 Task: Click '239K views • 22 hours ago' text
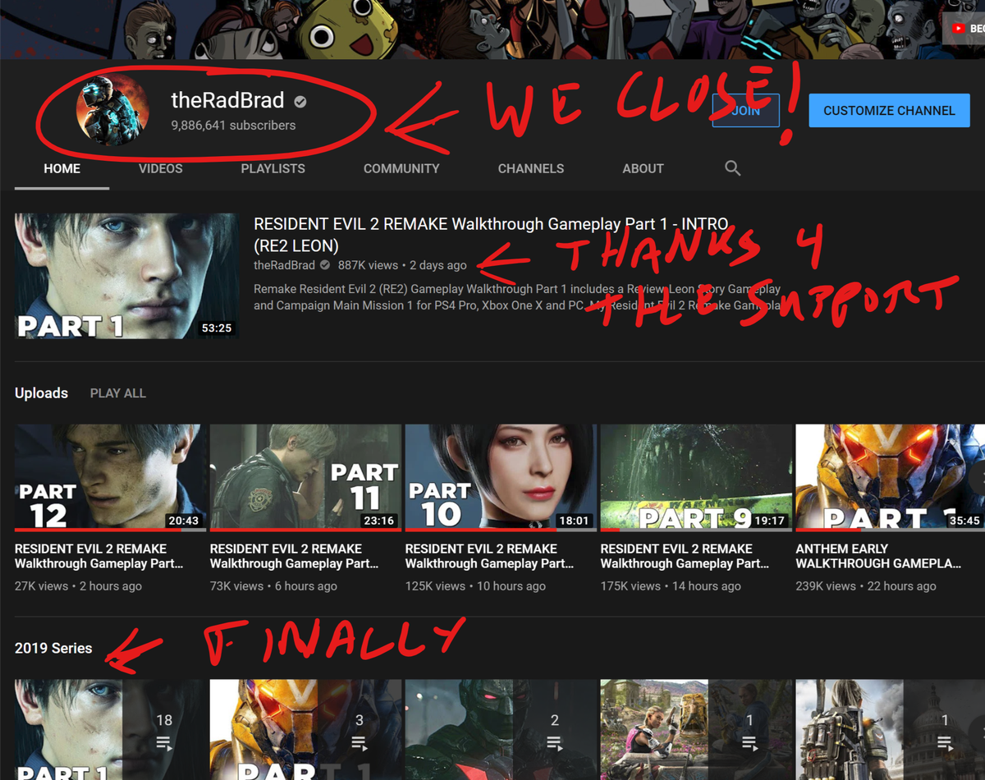(x=866, y=586)
